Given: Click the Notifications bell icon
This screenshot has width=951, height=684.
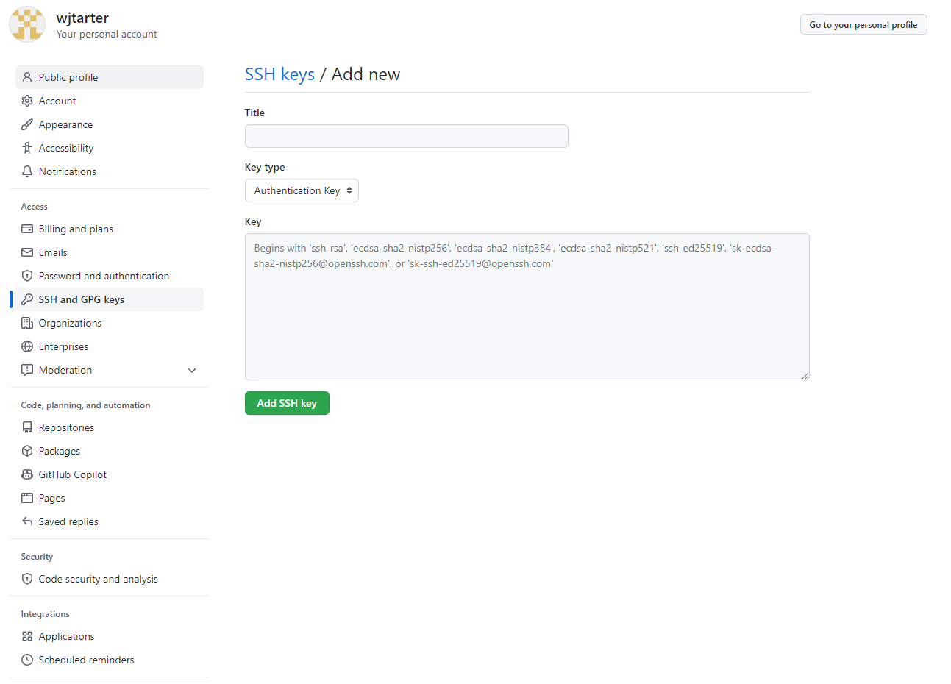Looking at the screenshot, I should click(27, 171).
